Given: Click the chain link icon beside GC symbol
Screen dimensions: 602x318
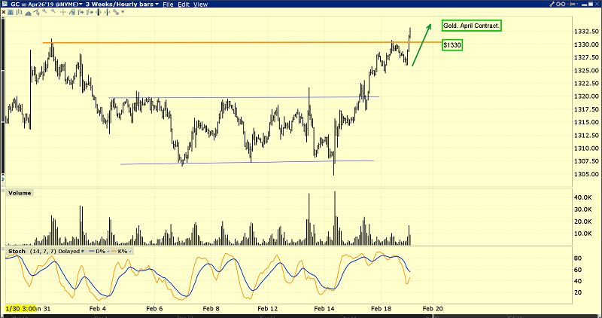Looking at the screenshot, I should point(23,5).
